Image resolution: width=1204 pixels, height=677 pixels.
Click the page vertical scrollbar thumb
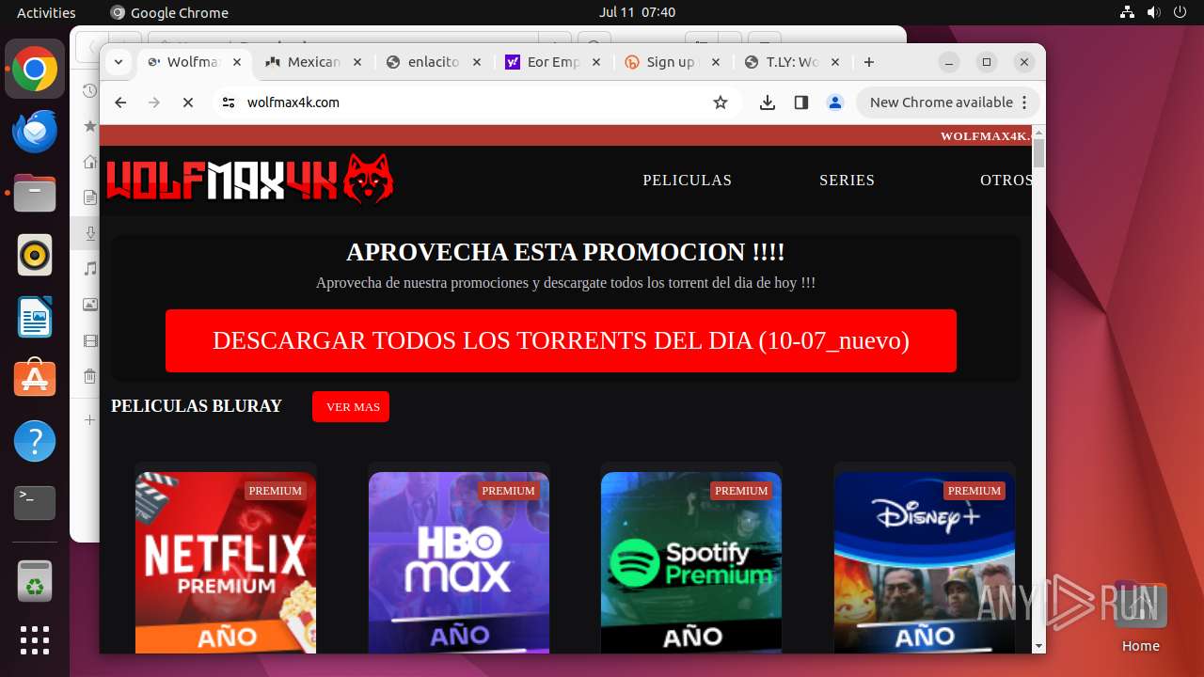(1038, 153)
